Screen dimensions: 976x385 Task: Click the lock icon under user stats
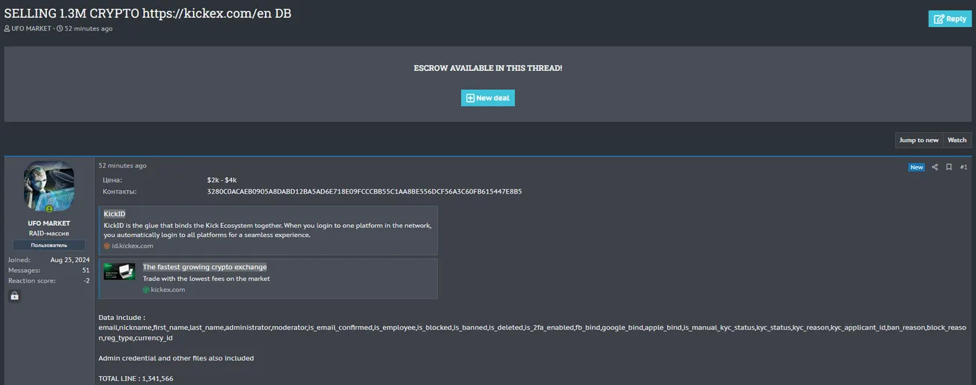click(14, 295)
